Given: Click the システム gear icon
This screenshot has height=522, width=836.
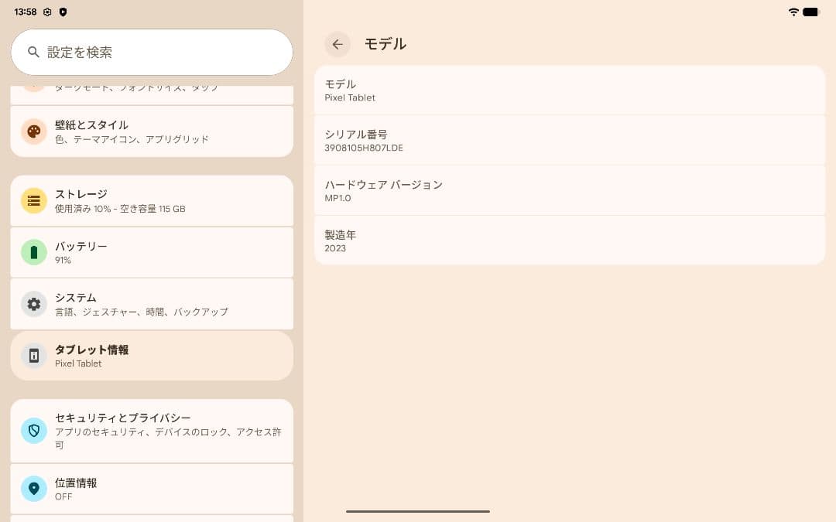Looking at the screenshot, I should (x=33, y=304).
